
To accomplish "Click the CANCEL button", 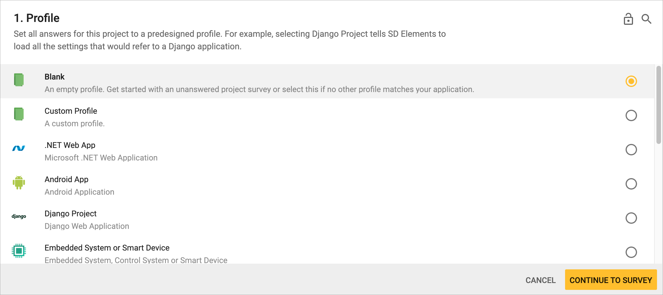I will click(540, 280).
